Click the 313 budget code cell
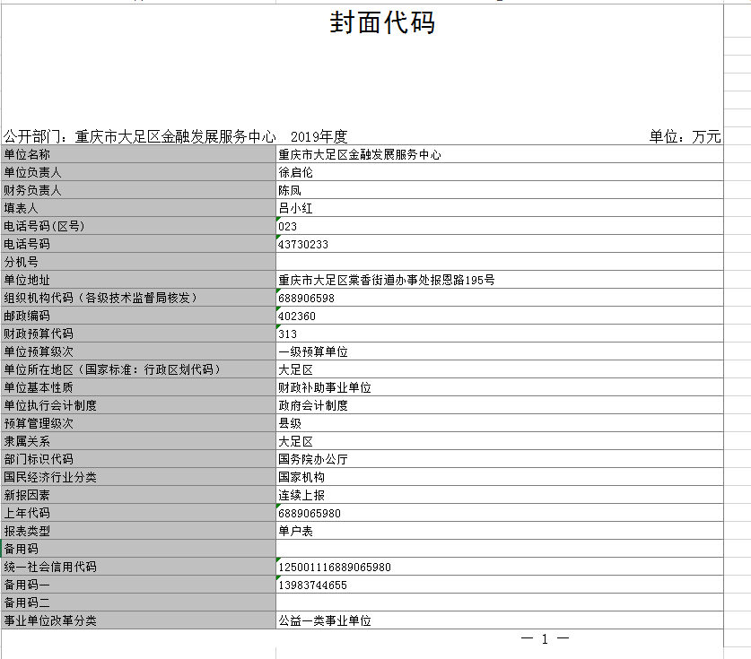Image resolution: width=751 pixels, height=659 pixels. tap(500, 334)
